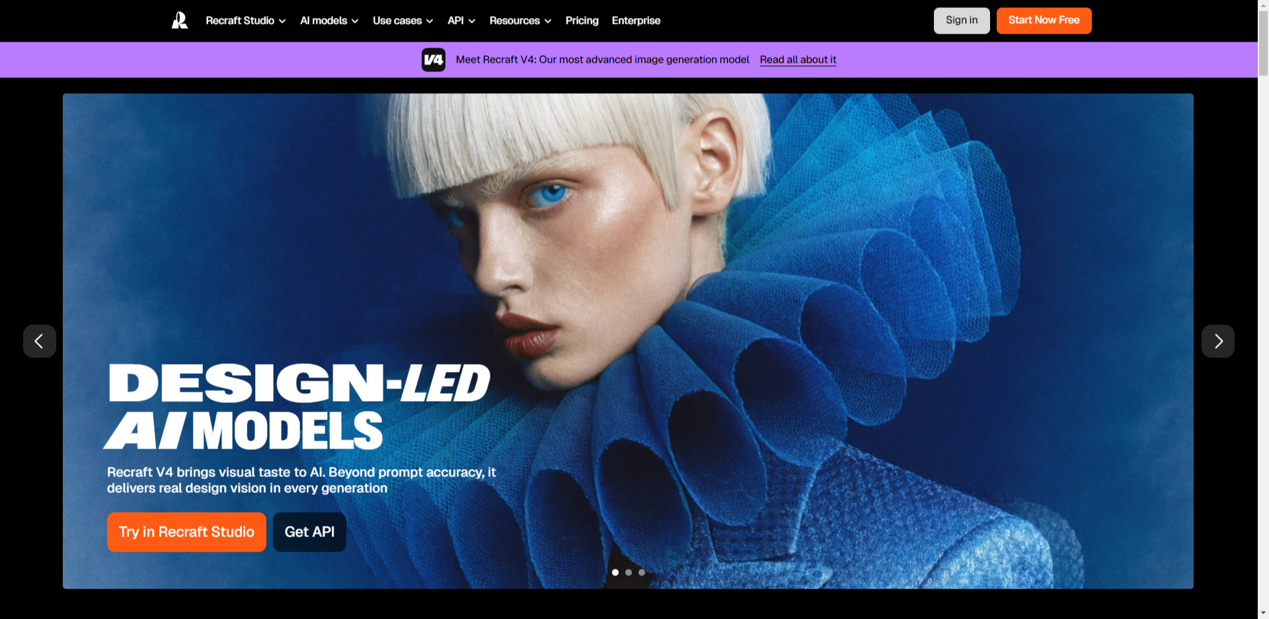Go to previous carousel slide arrow
Viewport: 1269px width, 619px height.
(40, 341)
